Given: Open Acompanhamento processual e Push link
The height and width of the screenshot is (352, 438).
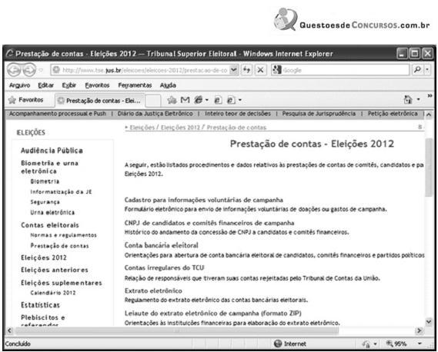Looking at the screenshot, I should pyautogui.click(x=58, y=114).
